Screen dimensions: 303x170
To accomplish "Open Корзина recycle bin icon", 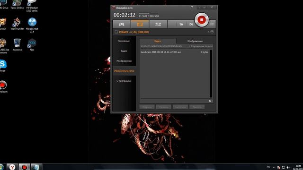I will coord(17,45).
